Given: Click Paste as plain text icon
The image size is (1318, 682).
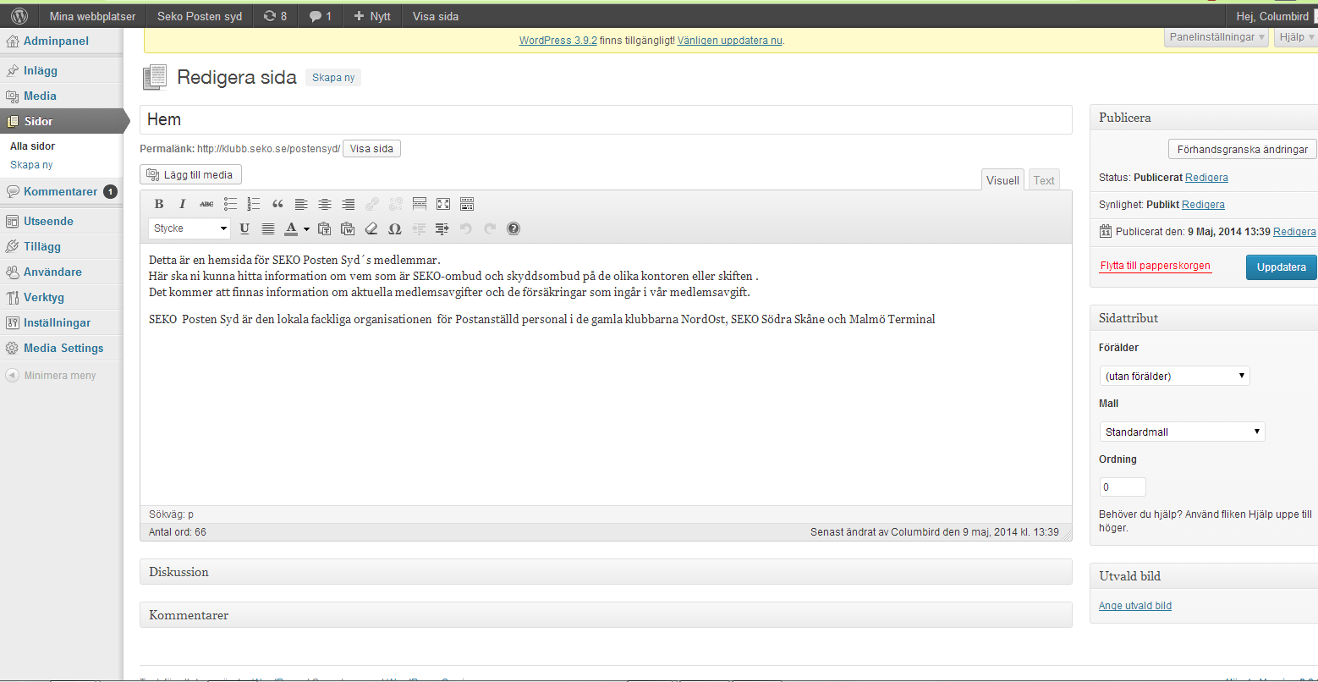Looking at the screenshot, I should tap(324, 228).
